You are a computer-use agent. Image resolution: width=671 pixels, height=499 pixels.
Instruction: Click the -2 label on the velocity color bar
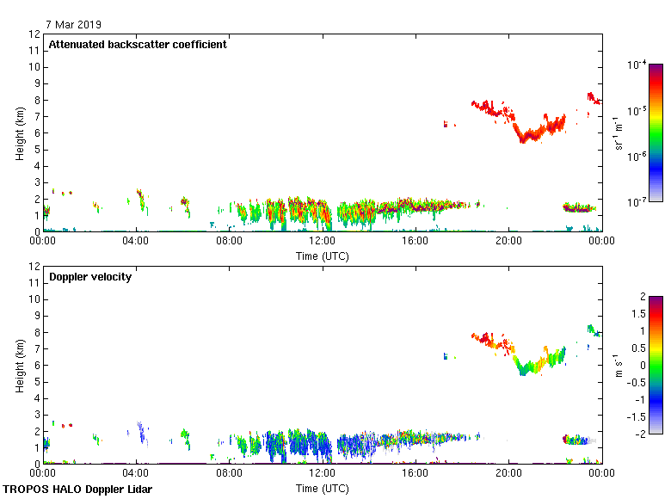point(639,433)
